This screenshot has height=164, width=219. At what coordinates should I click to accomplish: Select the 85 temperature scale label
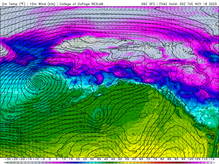click(x=169, y=159)
